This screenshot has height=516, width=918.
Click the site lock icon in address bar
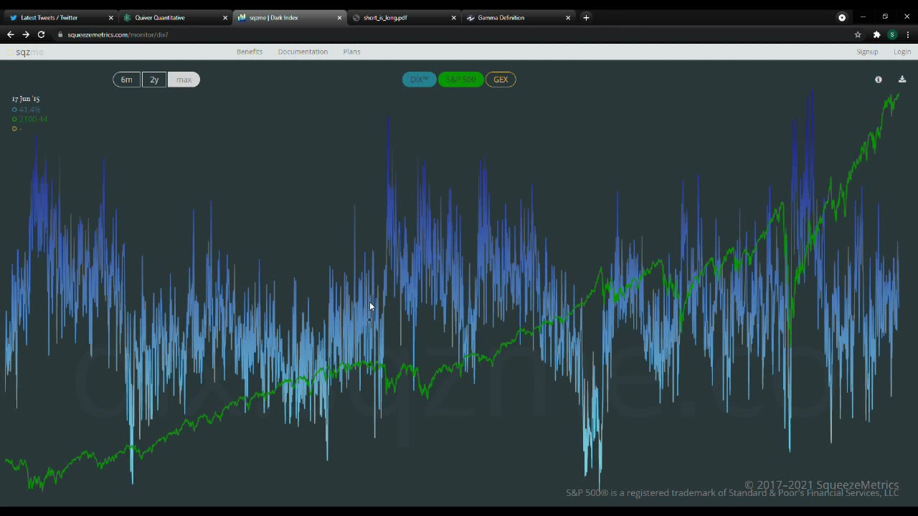[x=61, y=34]
